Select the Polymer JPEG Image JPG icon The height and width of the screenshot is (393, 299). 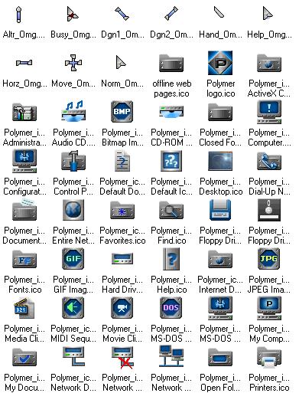(x=269, y=259)
